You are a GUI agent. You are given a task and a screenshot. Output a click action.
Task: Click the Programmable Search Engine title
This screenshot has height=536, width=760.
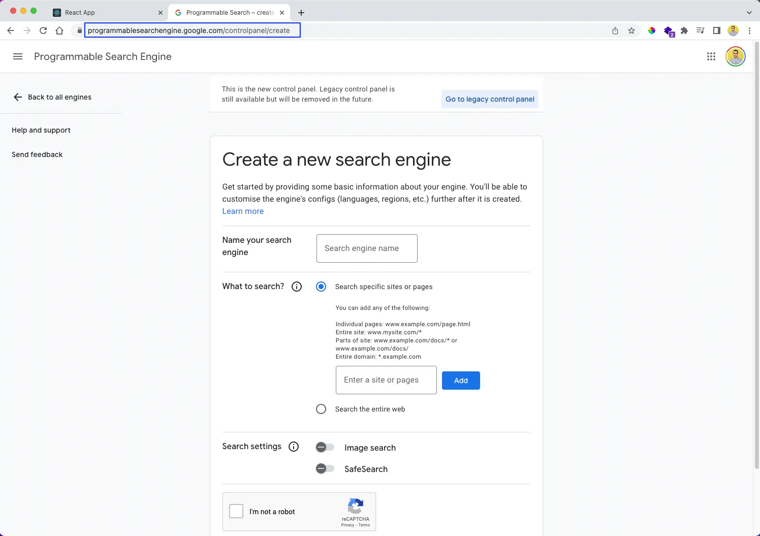tap(103, 56)
